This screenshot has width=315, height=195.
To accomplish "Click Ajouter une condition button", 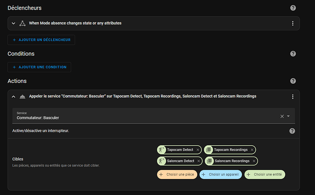I will point(39,67).
